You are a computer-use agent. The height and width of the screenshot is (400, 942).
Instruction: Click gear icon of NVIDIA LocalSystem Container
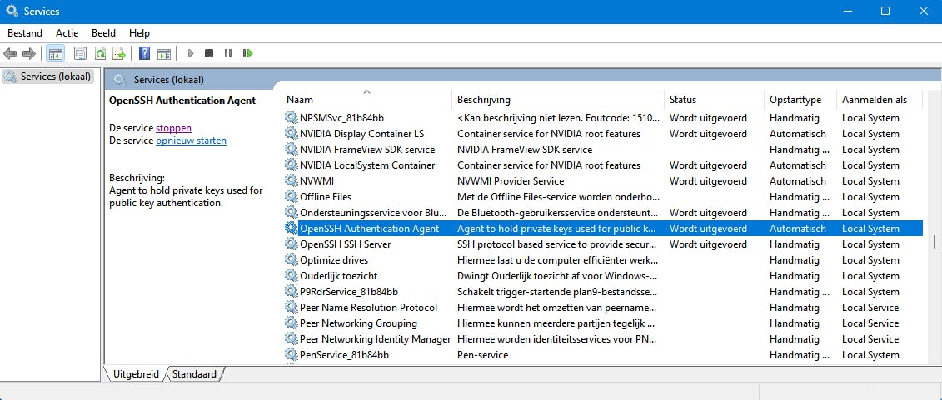pos(291,165)
